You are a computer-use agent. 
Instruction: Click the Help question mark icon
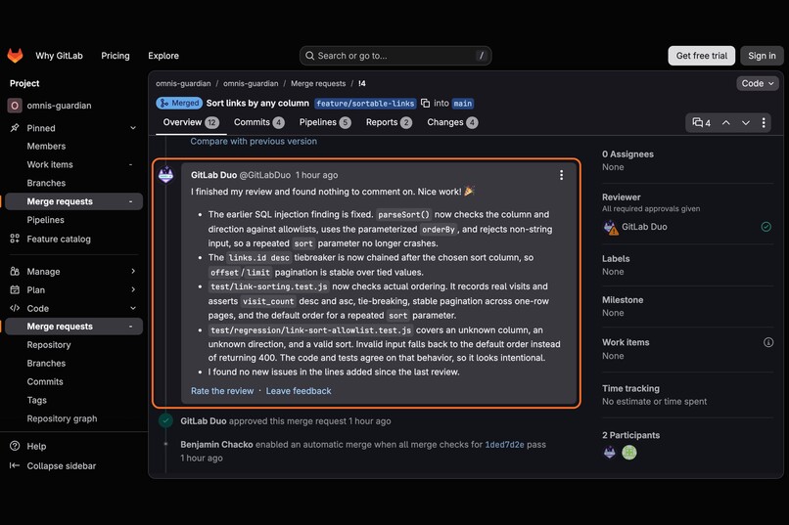pos(15,446)
